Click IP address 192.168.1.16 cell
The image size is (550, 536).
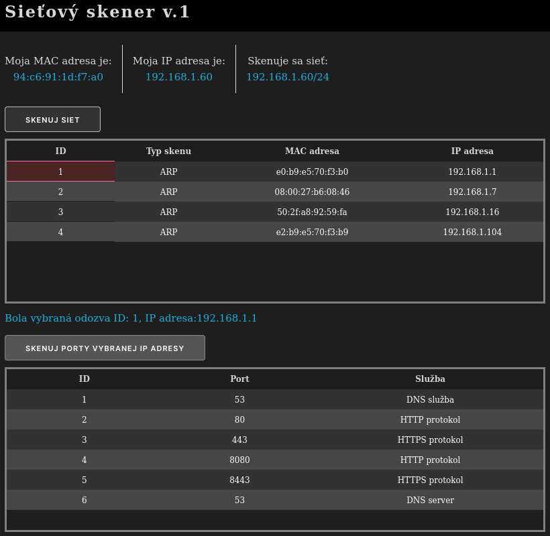coord(472,212)
